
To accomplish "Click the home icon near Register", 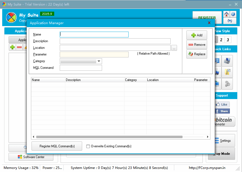I will pyautogui.click(x=227, y=14).
